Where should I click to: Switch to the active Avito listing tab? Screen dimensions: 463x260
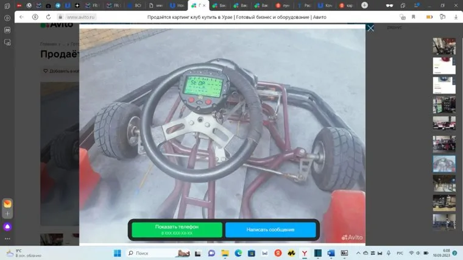tap(198, 5)
